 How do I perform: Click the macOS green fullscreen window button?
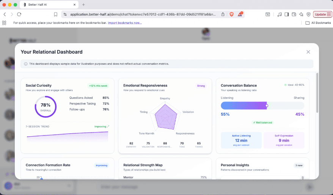[x=15, y=5]
